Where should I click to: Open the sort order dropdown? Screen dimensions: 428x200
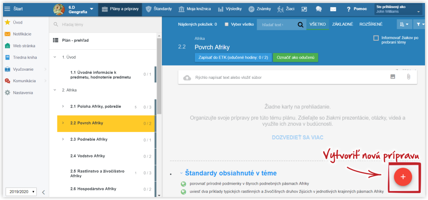point(404,24)
